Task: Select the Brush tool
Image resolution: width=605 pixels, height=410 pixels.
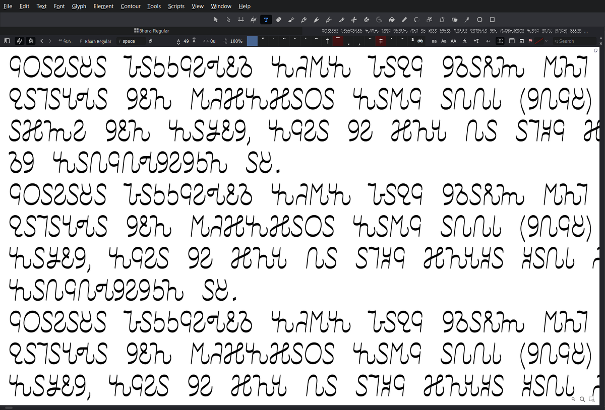Action: pos(291,20)
